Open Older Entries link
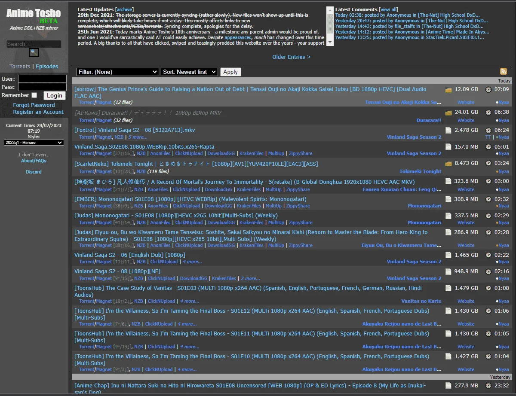 pyautogui.click(x=291, y=57)
